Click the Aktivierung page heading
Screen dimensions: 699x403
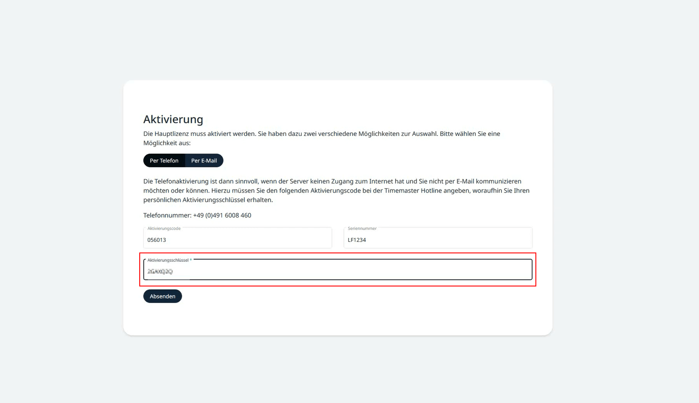173,119
